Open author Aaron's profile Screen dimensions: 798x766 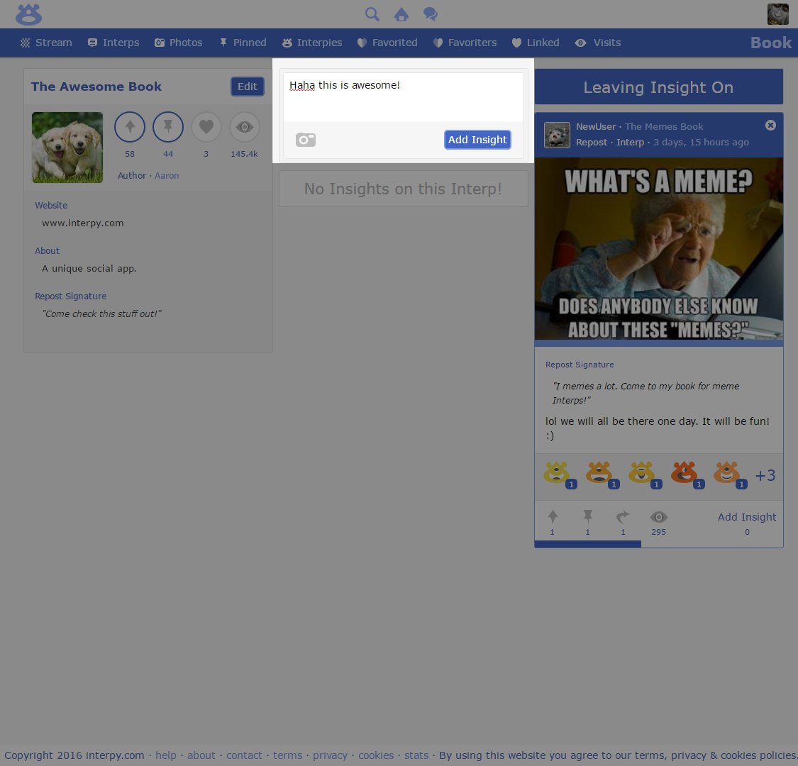click(x=167, y=176)
